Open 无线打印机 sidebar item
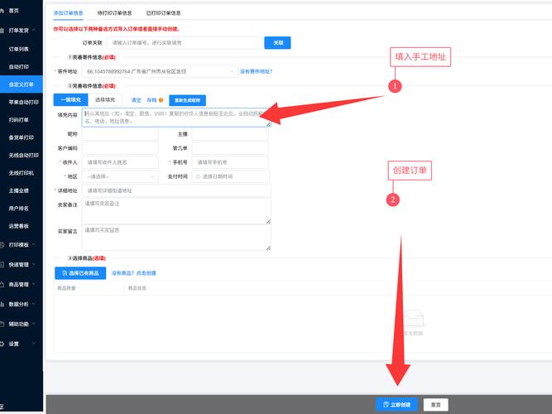 [22, 173]
